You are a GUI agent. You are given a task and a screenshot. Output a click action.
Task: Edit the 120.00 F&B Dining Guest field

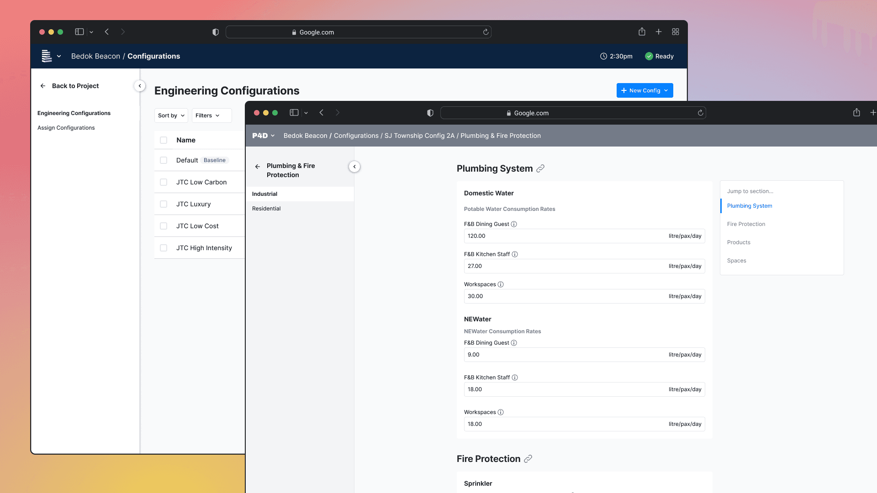pos(584,236)
